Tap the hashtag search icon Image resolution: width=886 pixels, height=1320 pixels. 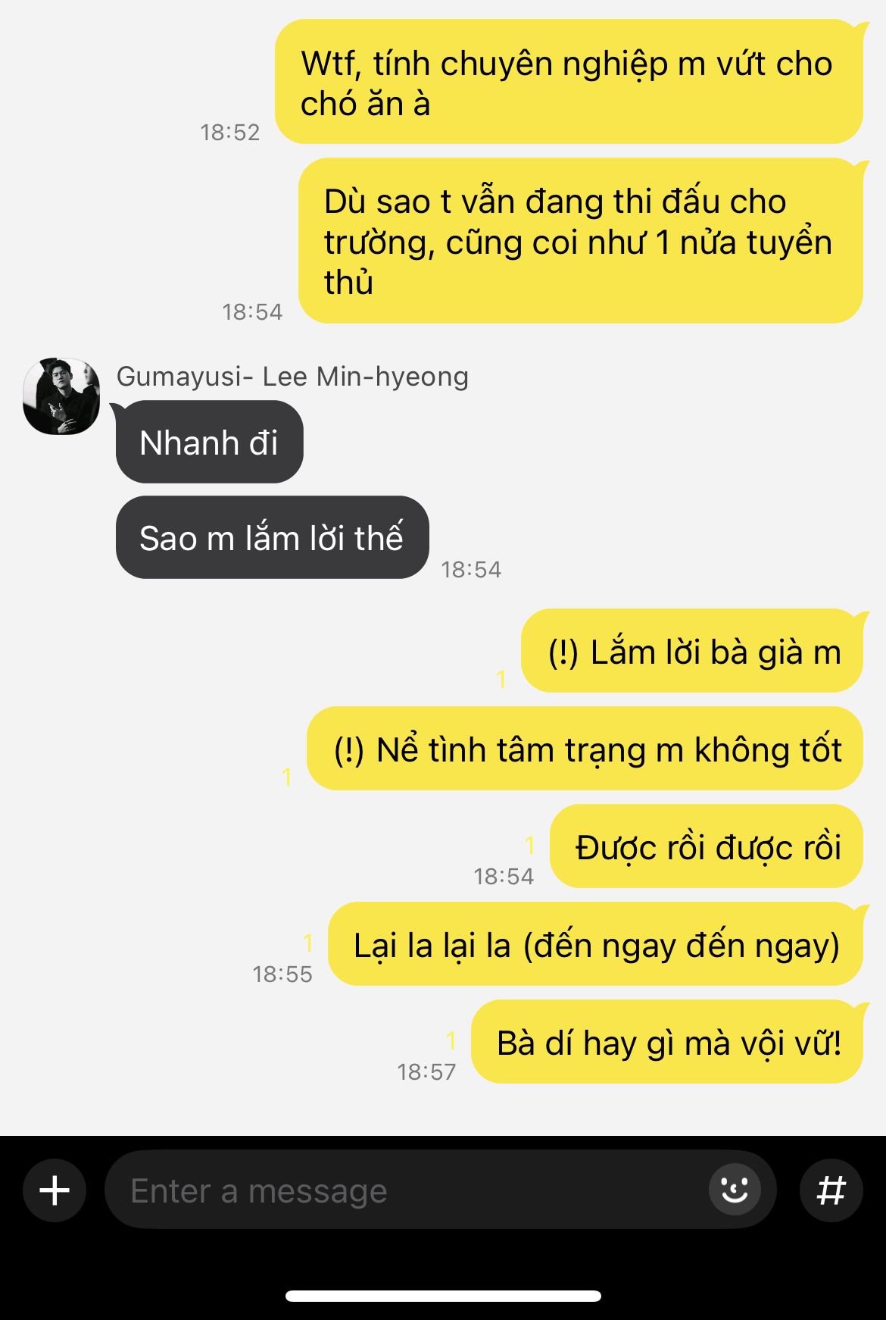click(x=831, y=1190)
